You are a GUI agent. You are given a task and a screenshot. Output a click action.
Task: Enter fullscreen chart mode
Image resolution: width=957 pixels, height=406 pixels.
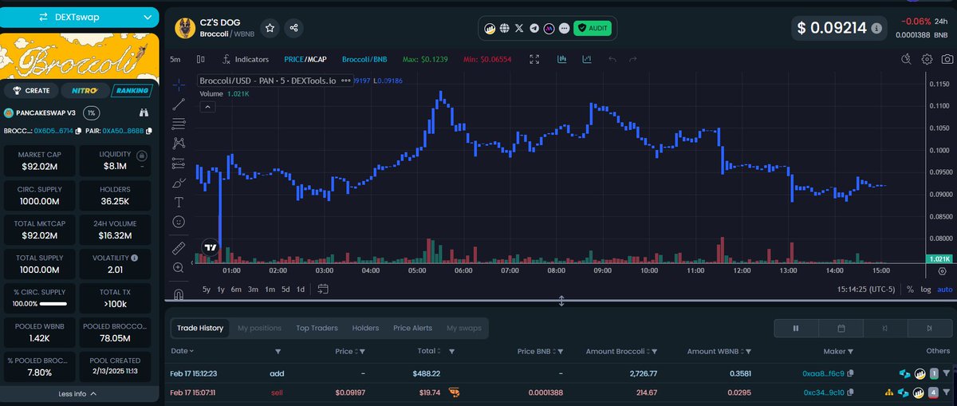click(x=535, y=59)
